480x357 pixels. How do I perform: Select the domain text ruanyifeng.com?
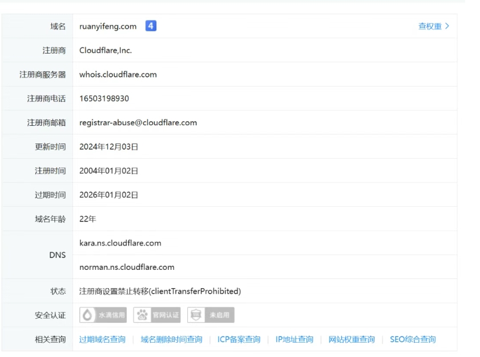pyautogui.click(x=108, y=27)
